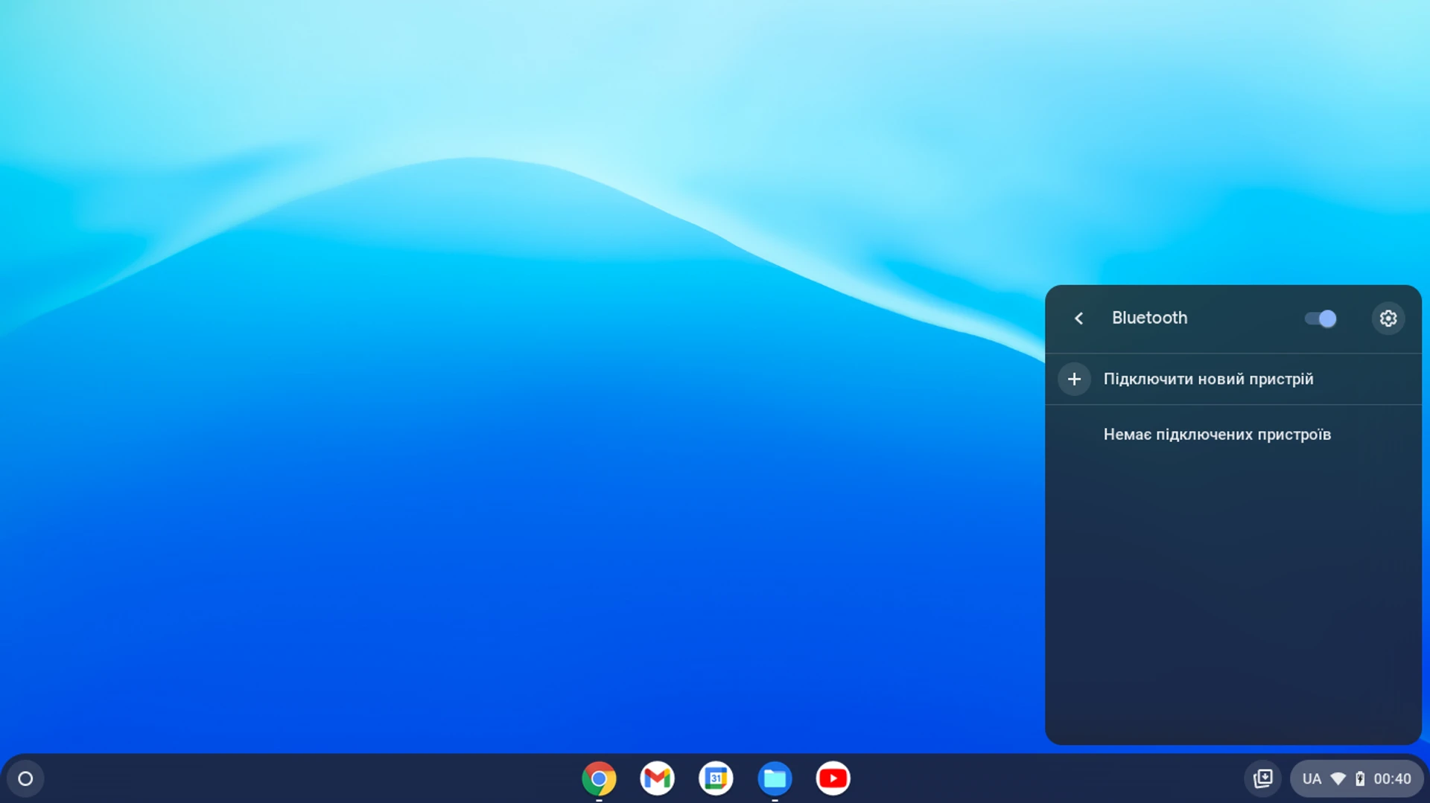Open Gmail from the shelf
The image size is (1430, 803).
[657, 778]
